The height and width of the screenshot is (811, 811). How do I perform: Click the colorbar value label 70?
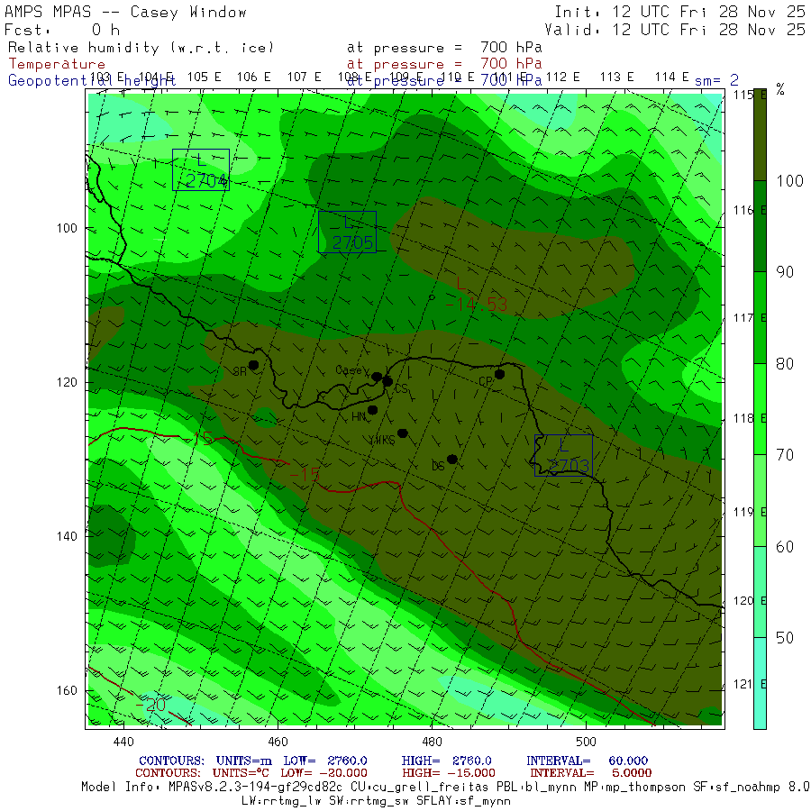click(x=785, y=455)
